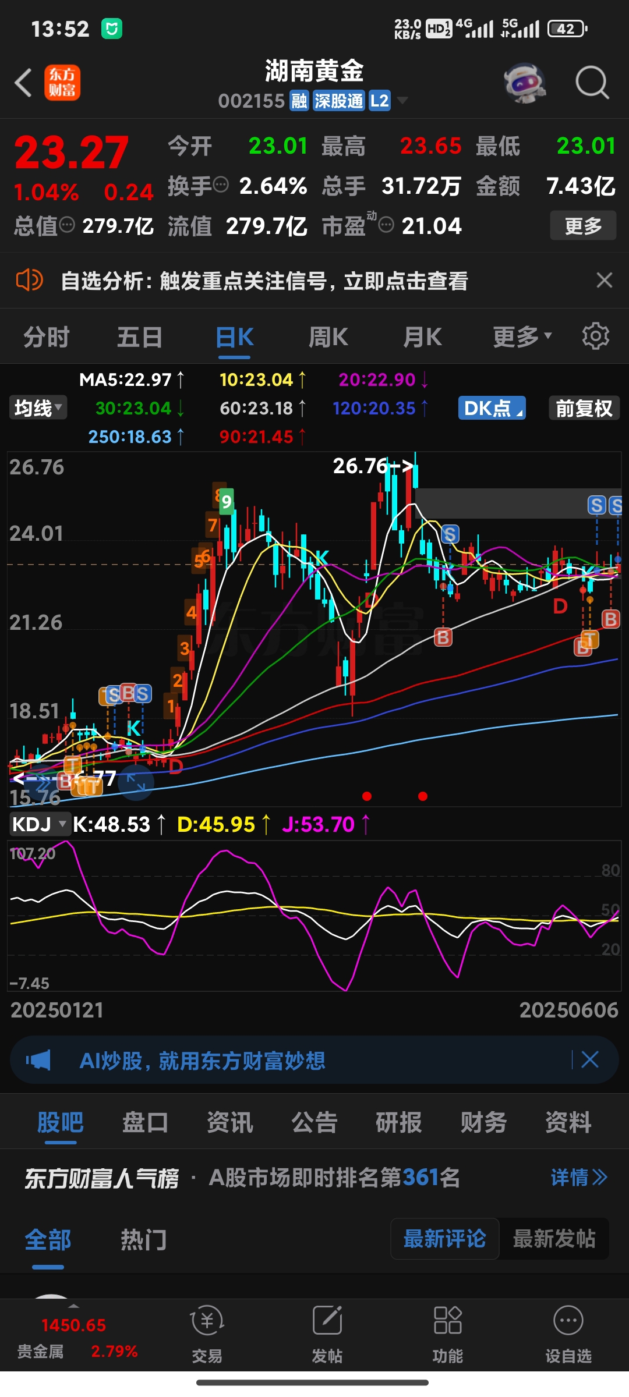Dismiss the 自选分析 notification banner
The image size is (629, 1397).
pos(605,281)
